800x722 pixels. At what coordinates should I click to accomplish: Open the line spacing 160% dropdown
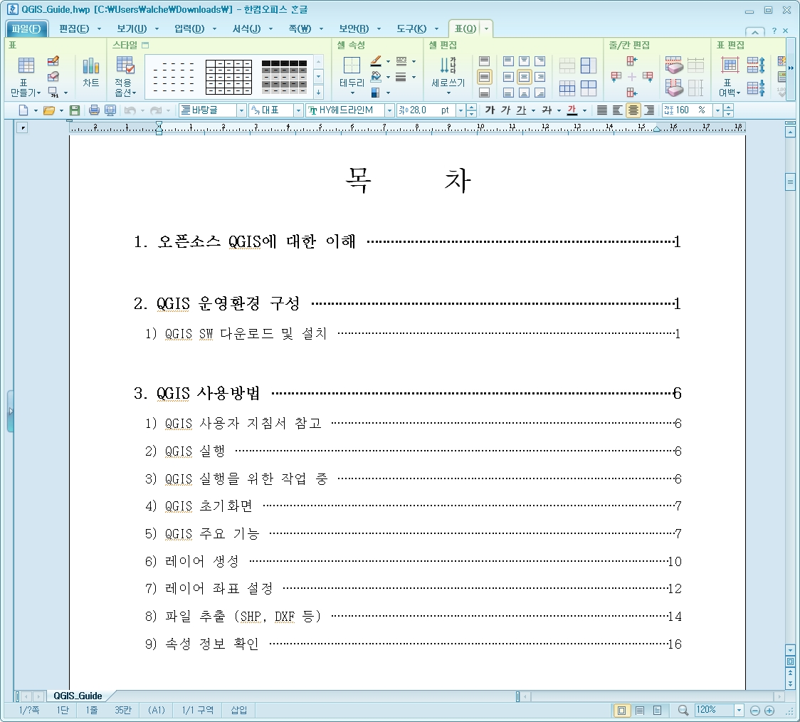pos(718,110)
